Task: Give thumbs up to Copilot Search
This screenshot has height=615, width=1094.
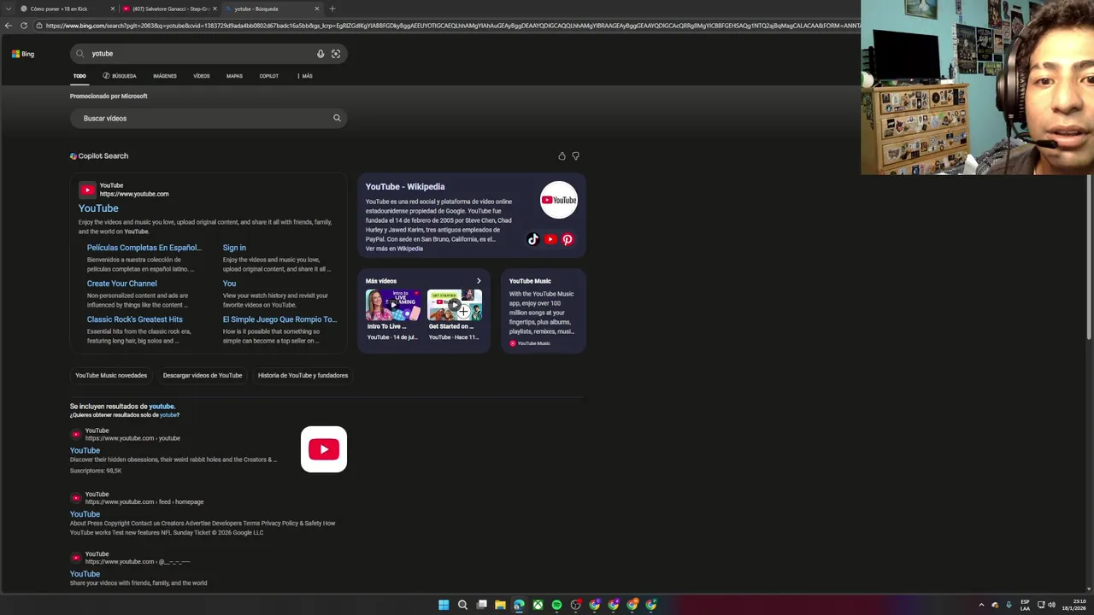Action: (562, 156)
